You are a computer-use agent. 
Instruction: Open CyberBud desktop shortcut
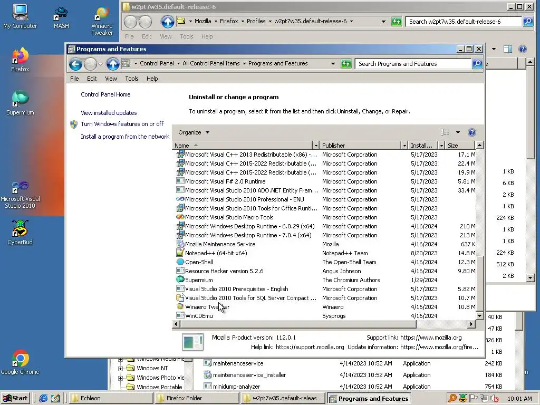(x=20, y=233)
